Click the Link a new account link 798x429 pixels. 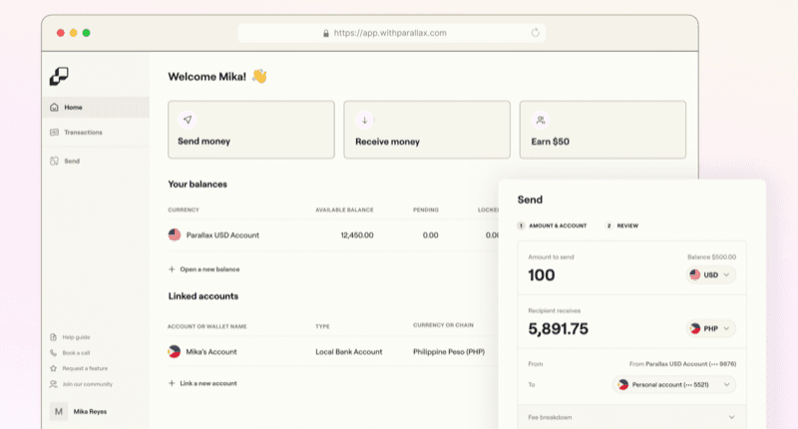tap(207, 383)
